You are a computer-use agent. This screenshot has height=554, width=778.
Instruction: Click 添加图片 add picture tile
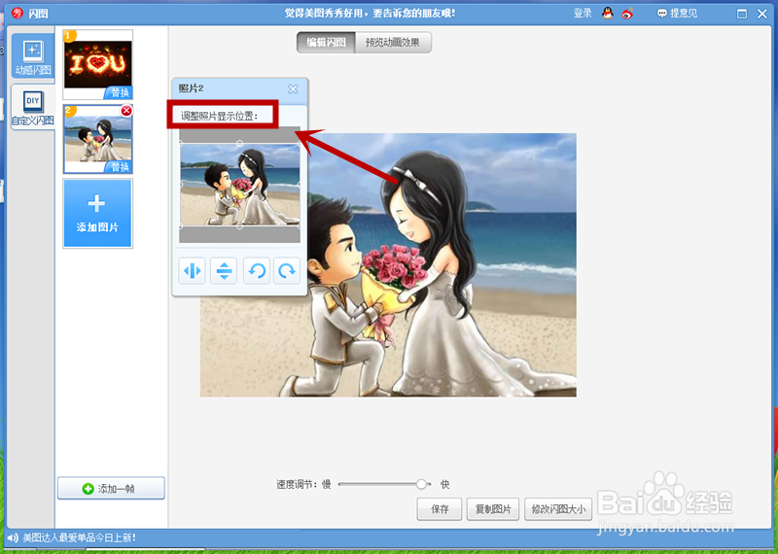[x=98, y=213]
